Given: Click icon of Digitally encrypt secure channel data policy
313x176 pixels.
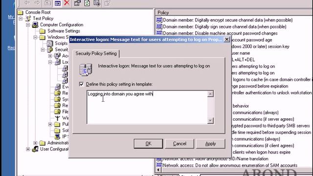Looking at the screenshot, I should (x=159, y=20).
